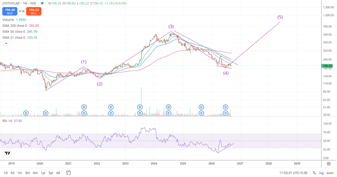Viewport: 337px width, 177px height.
Task: Select the 1m date range
Action: [20, 173]
